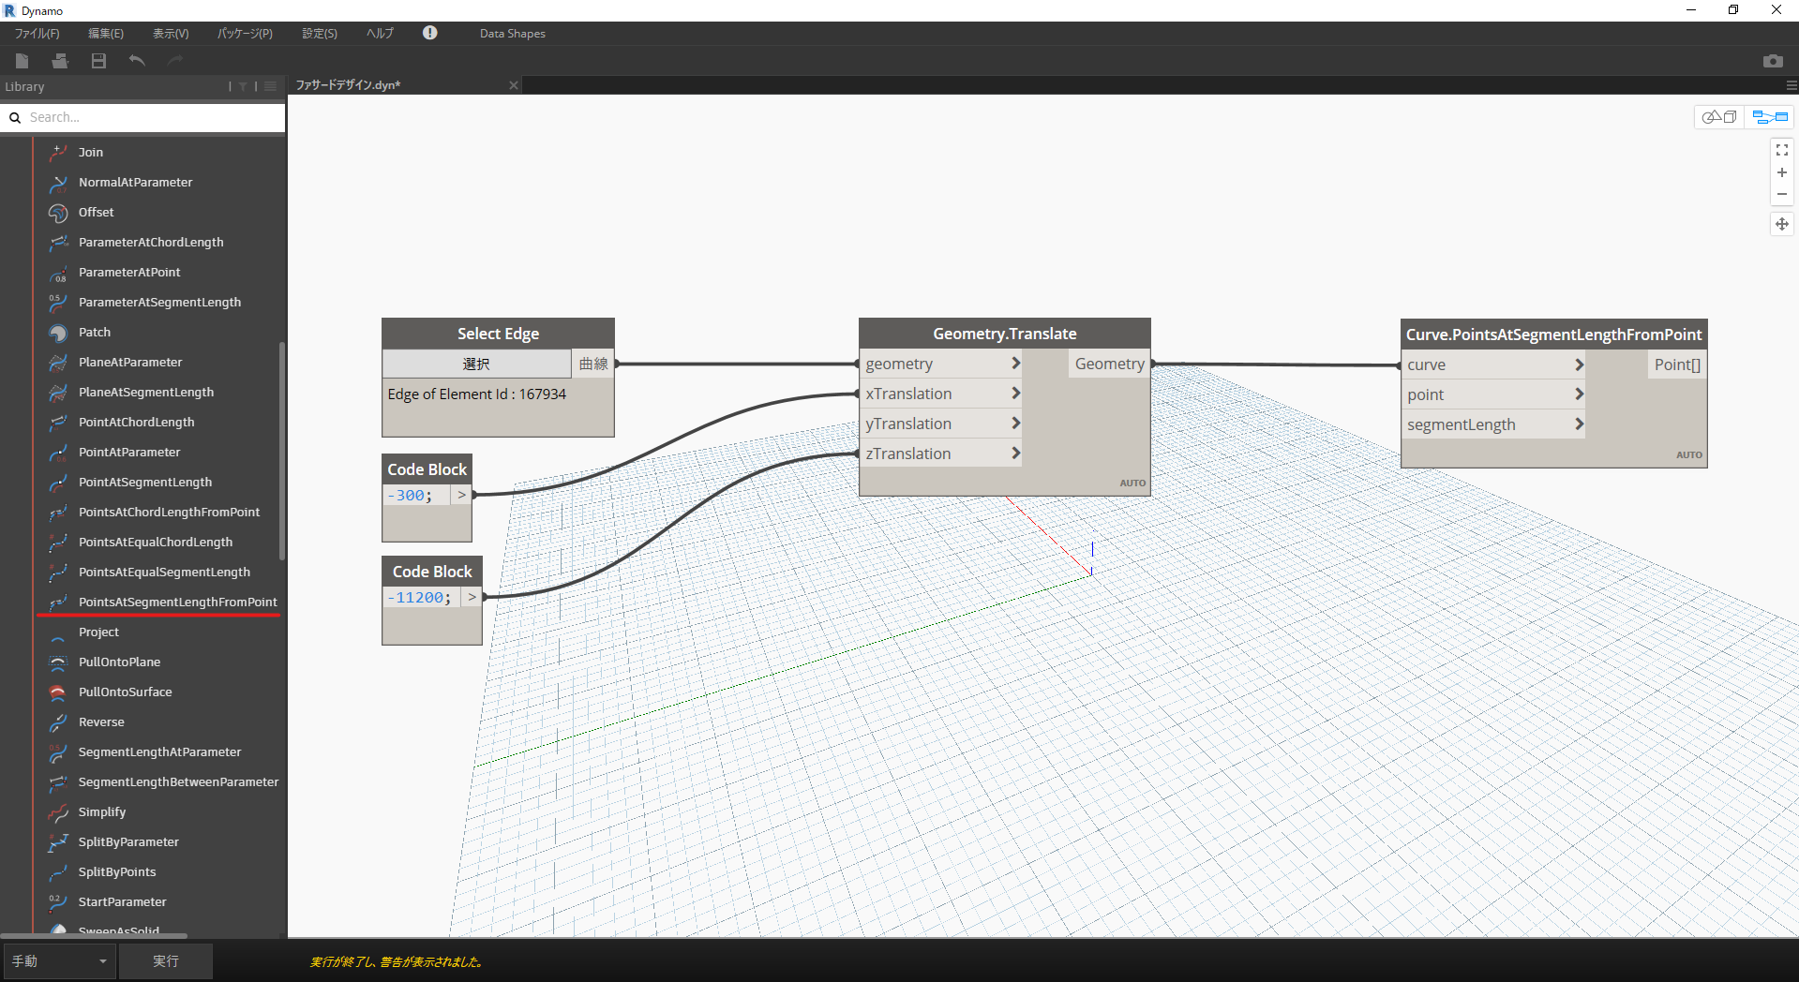Click the library search input field
The width and height of the screenshot is (1799, 982).
pos(155,117)
